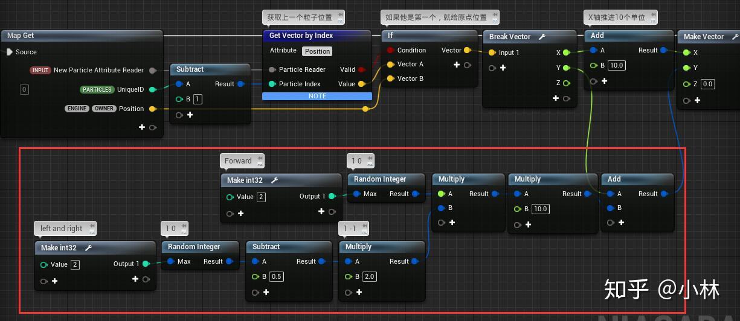The image size is (740, 321).
Task: Edit the Value field 2 on 'left and right' Make int32
Action: coord(75,264)
